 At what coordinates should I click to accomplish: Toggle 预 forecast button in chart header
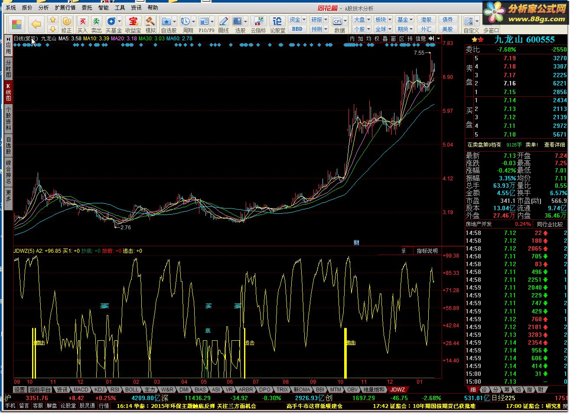(x=410, y=39)
